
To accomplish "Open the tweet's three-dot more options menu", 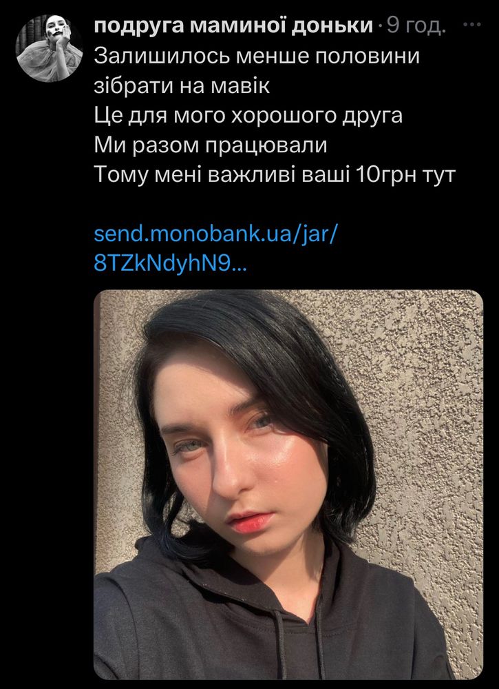I will tap(472, 25).
